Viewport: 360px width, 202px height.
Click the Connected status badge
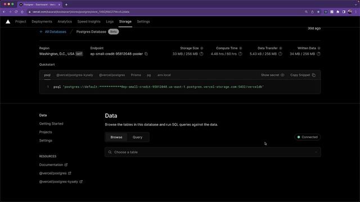308,137
